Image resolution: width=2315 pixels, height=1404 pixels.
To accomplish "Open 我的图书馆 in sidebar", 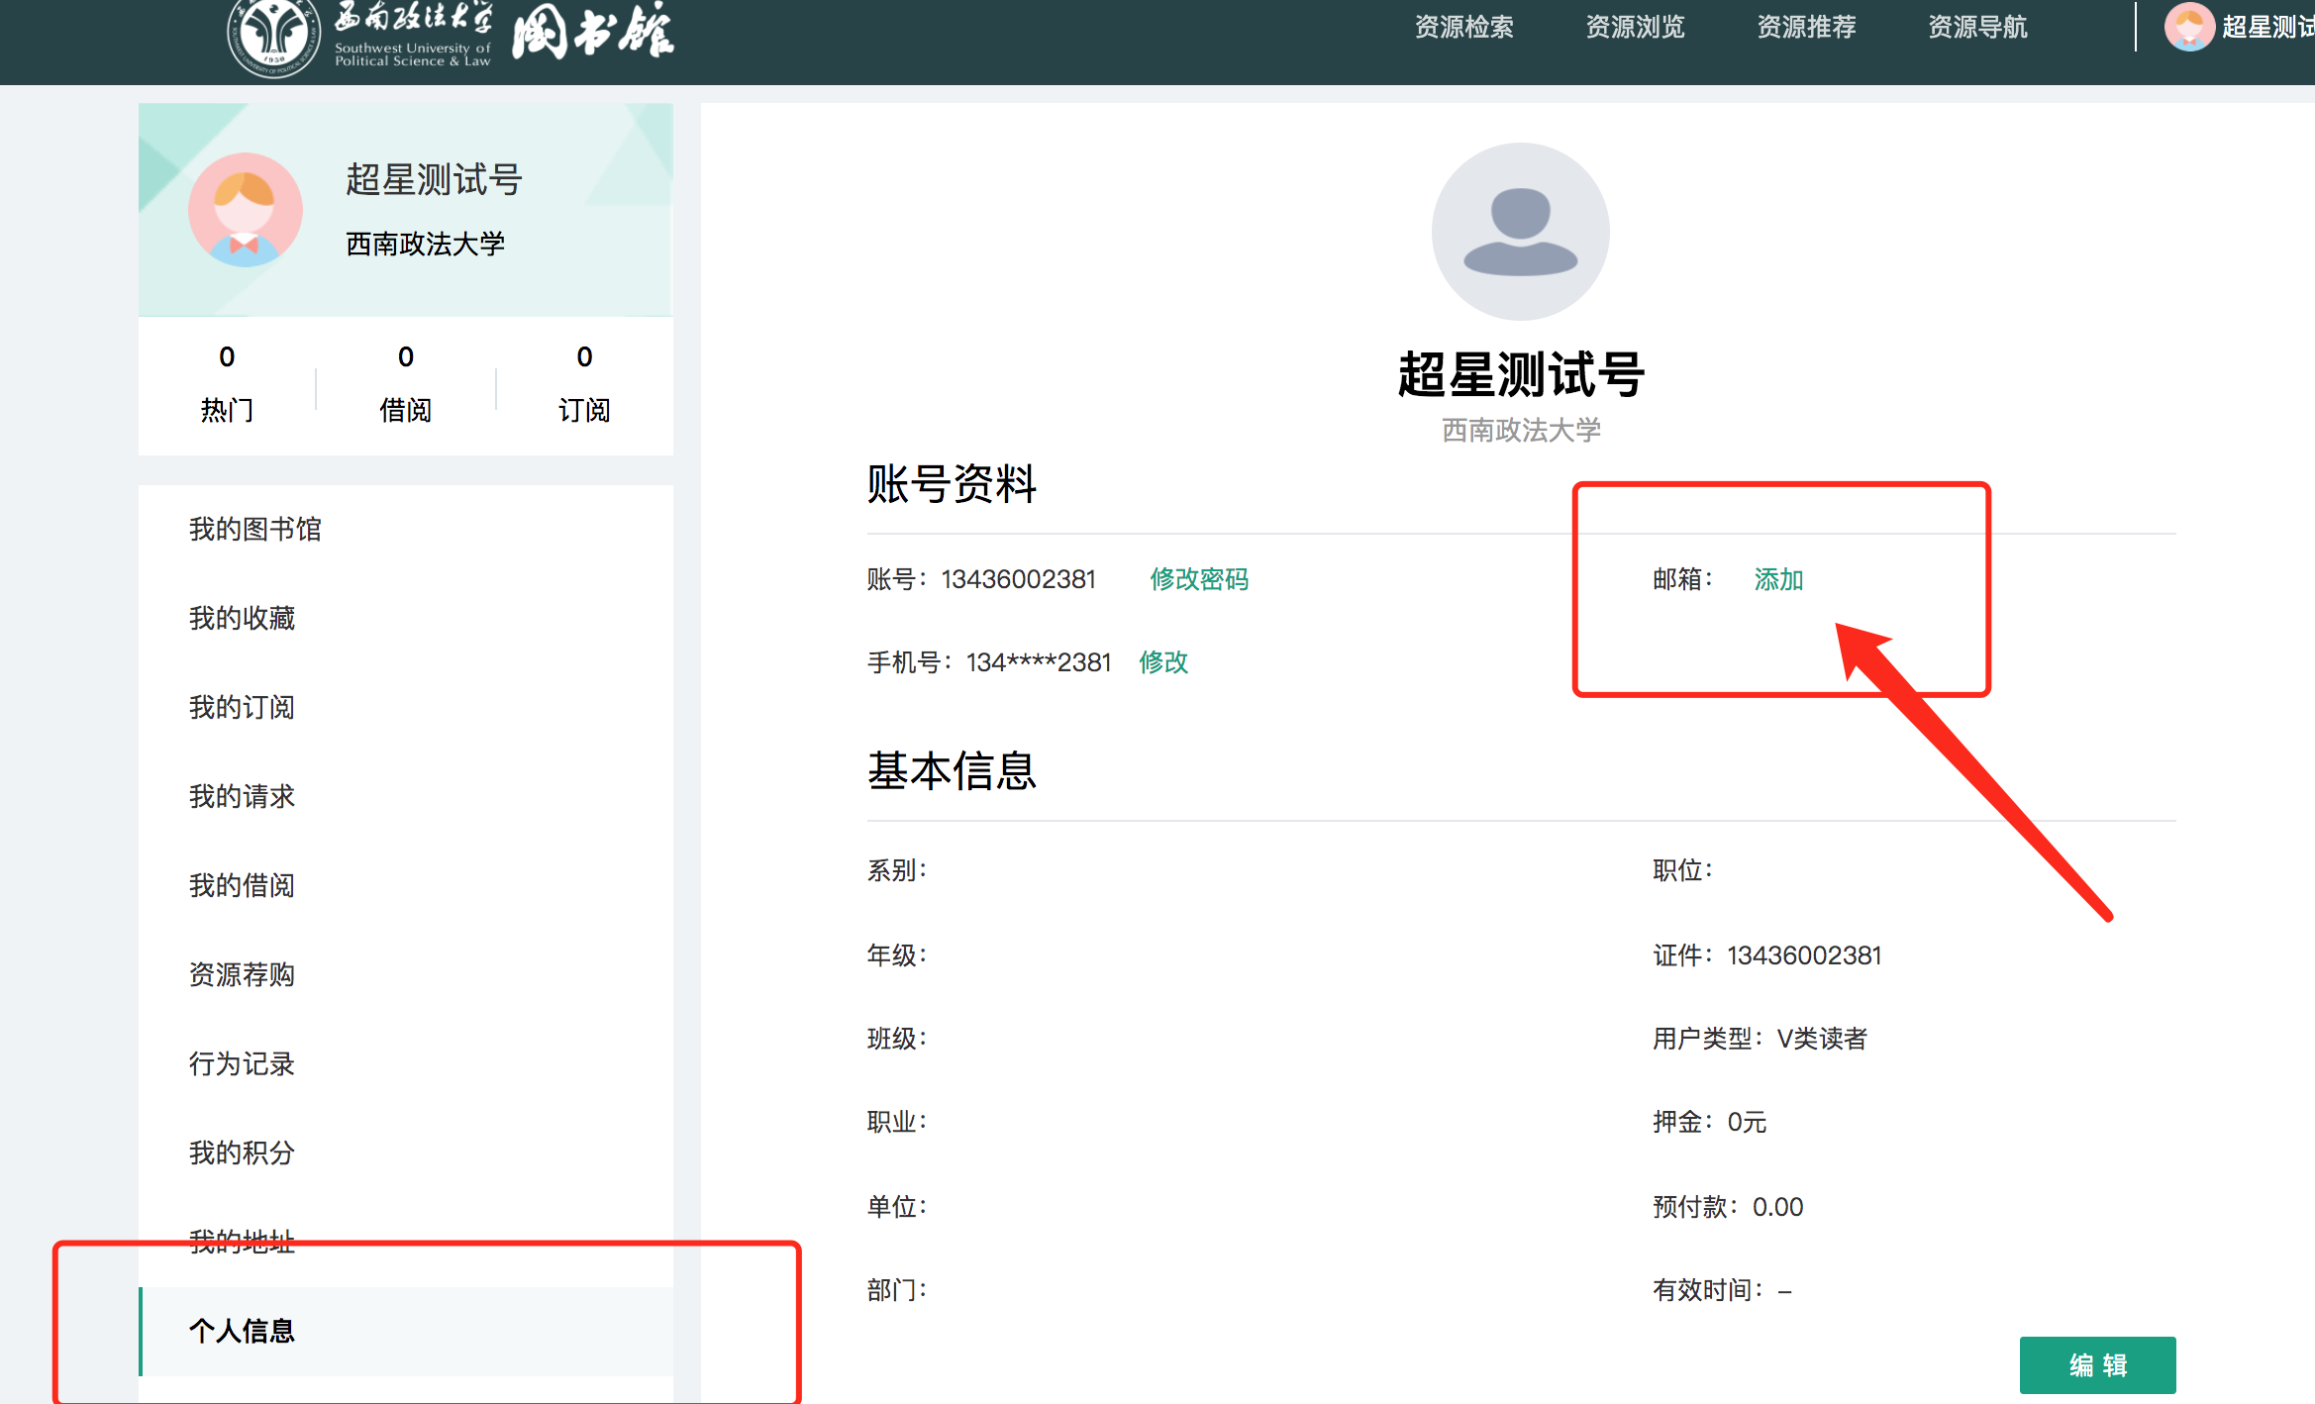I will click(255, 529).
